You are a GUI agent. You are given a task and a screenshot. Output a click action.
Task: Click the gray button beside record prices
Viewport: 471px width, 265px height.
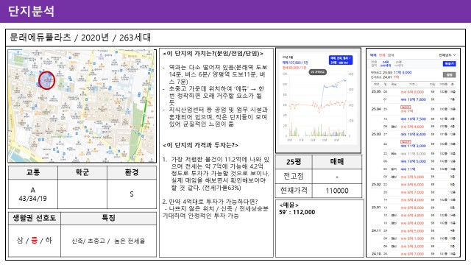tap(449, 75)
